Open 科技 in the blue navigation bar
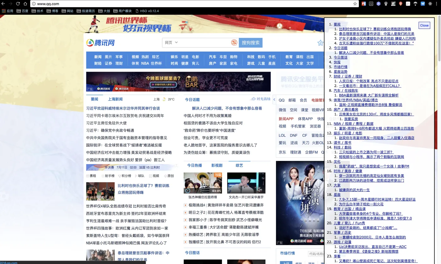Screen dimensions: 441x264 click(251, 57)
